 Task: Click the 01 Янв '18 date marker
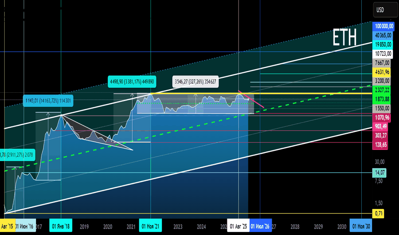point(61,226)
